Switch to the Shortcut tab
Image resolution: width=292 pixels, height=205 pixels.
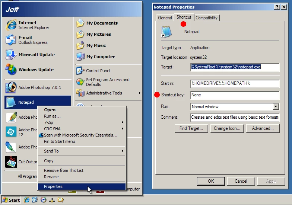184,17
